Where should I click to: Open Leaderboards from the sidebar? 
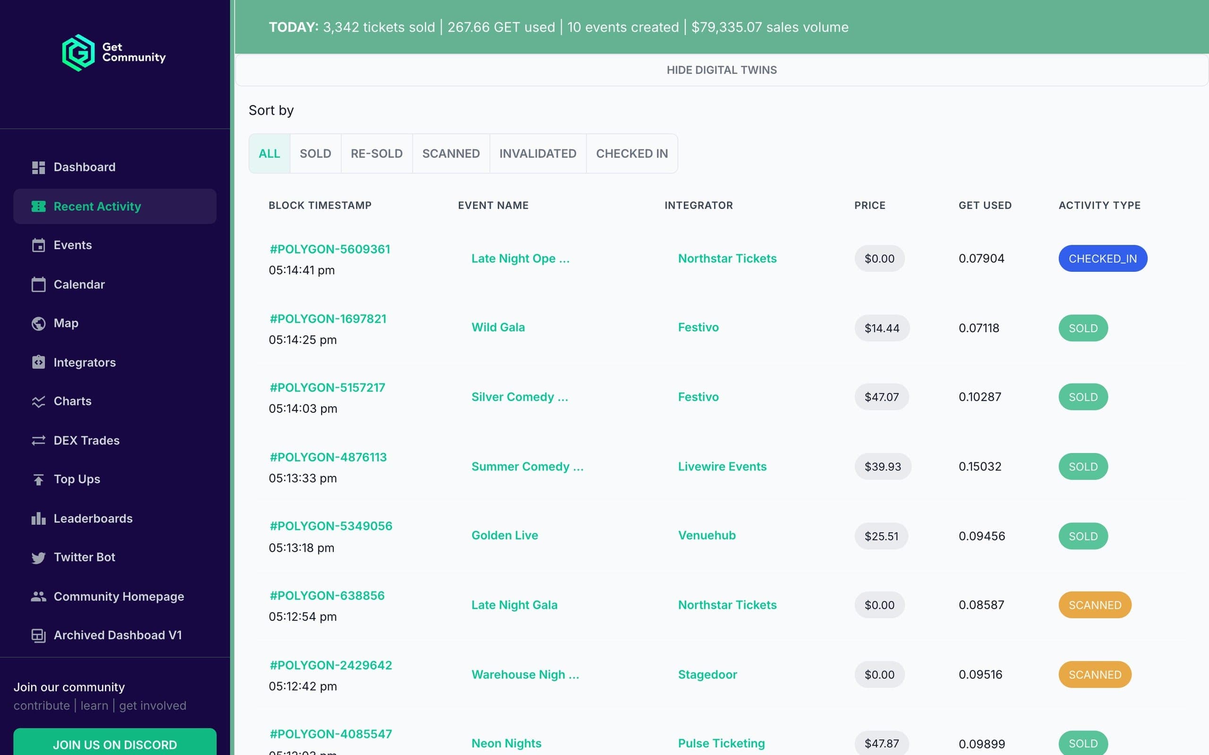click(115, 518)
